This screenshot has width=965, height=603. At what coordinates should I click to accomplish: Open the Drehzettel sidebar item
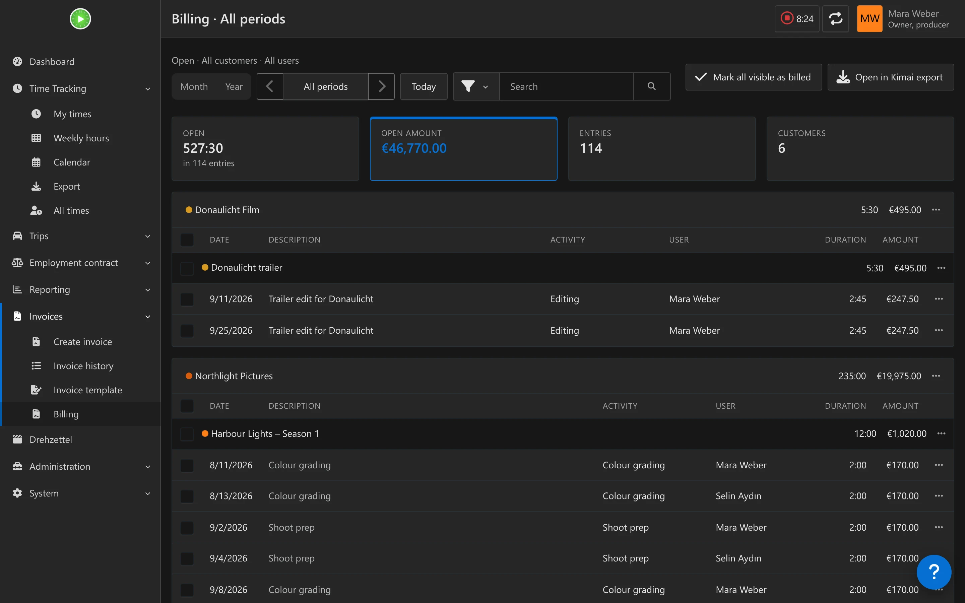pos(80,440)
